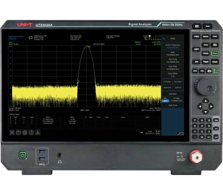Open the help question-mark icon
The width and height of the screenshot is (223, 195).
[31, 132]
